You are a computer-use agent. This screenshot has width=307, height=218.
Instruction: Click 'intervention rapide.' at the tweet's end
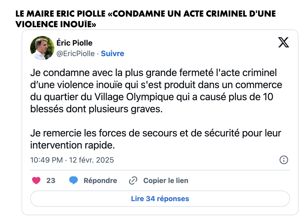pos(72,145)
